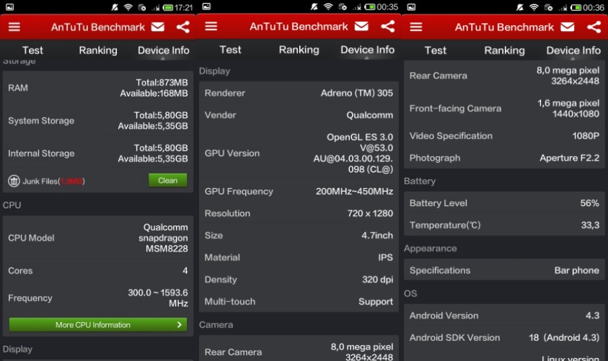Open the hamburger menu in the left phone screen
Viewport: 608px width, 361px height.
coord(14,27)
